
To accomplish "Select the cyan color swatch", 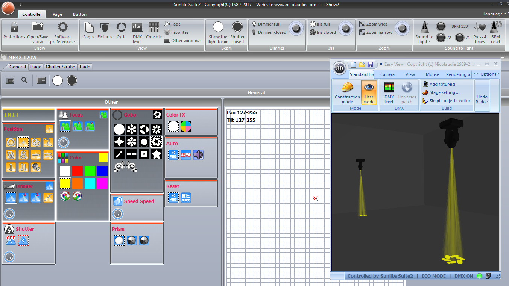I will click(x=90, y=183).
